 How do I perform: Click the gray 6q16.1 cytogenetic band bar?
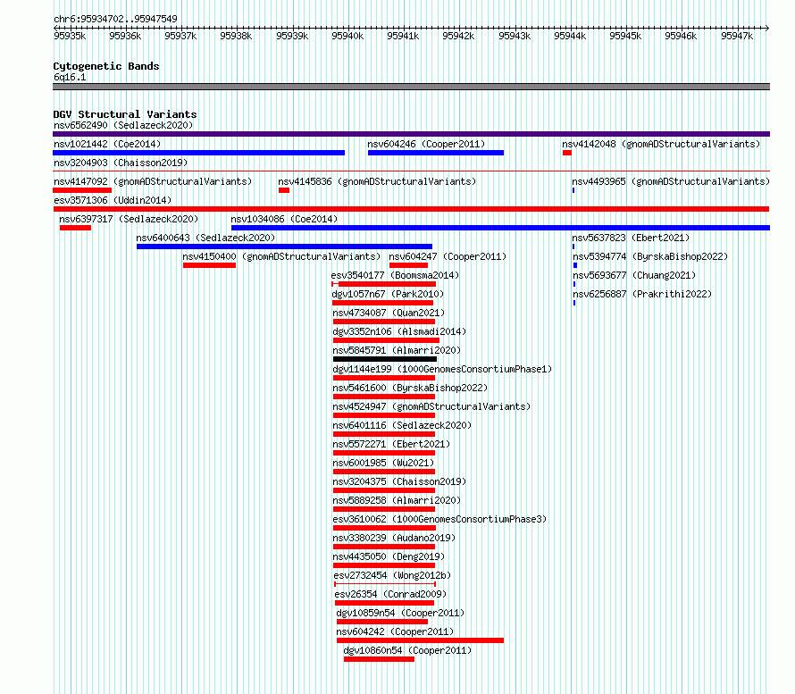[x=411, y=87]
